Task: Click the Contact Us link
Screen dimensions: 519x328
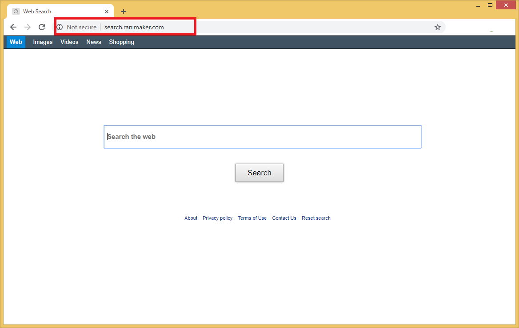Action: click(284, 218)
